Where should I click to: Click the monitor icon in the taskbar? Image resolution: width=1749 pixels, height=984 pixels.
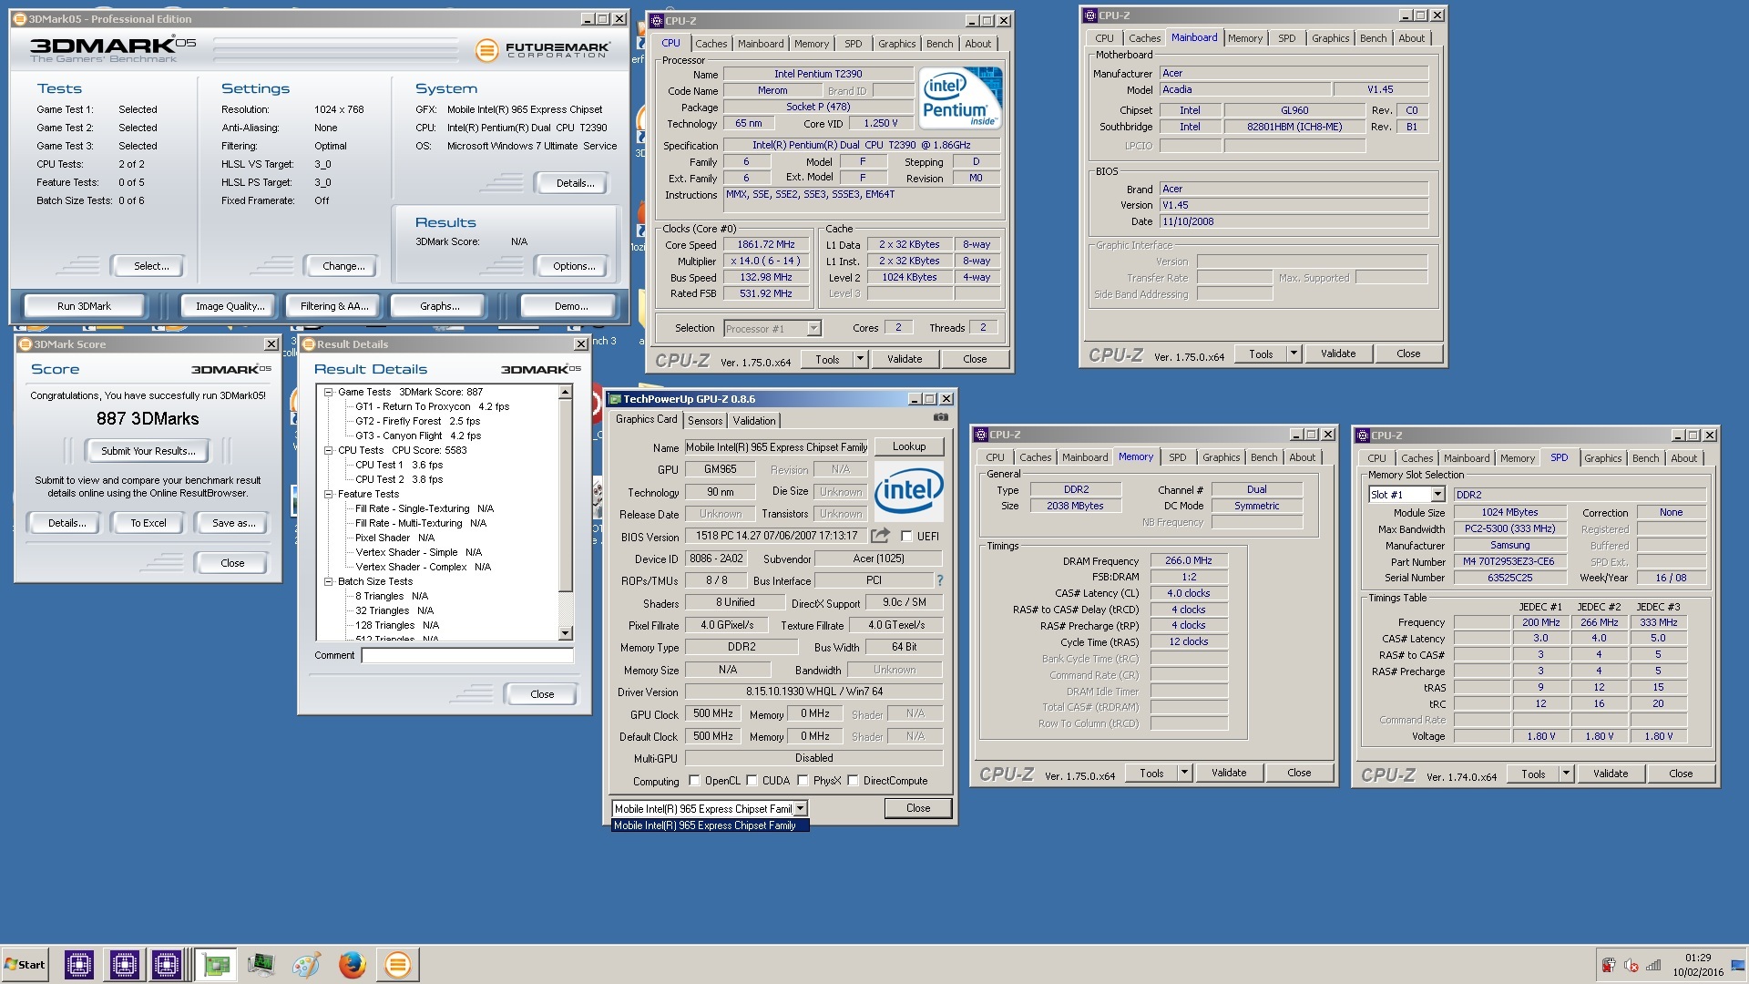(261, 964)
